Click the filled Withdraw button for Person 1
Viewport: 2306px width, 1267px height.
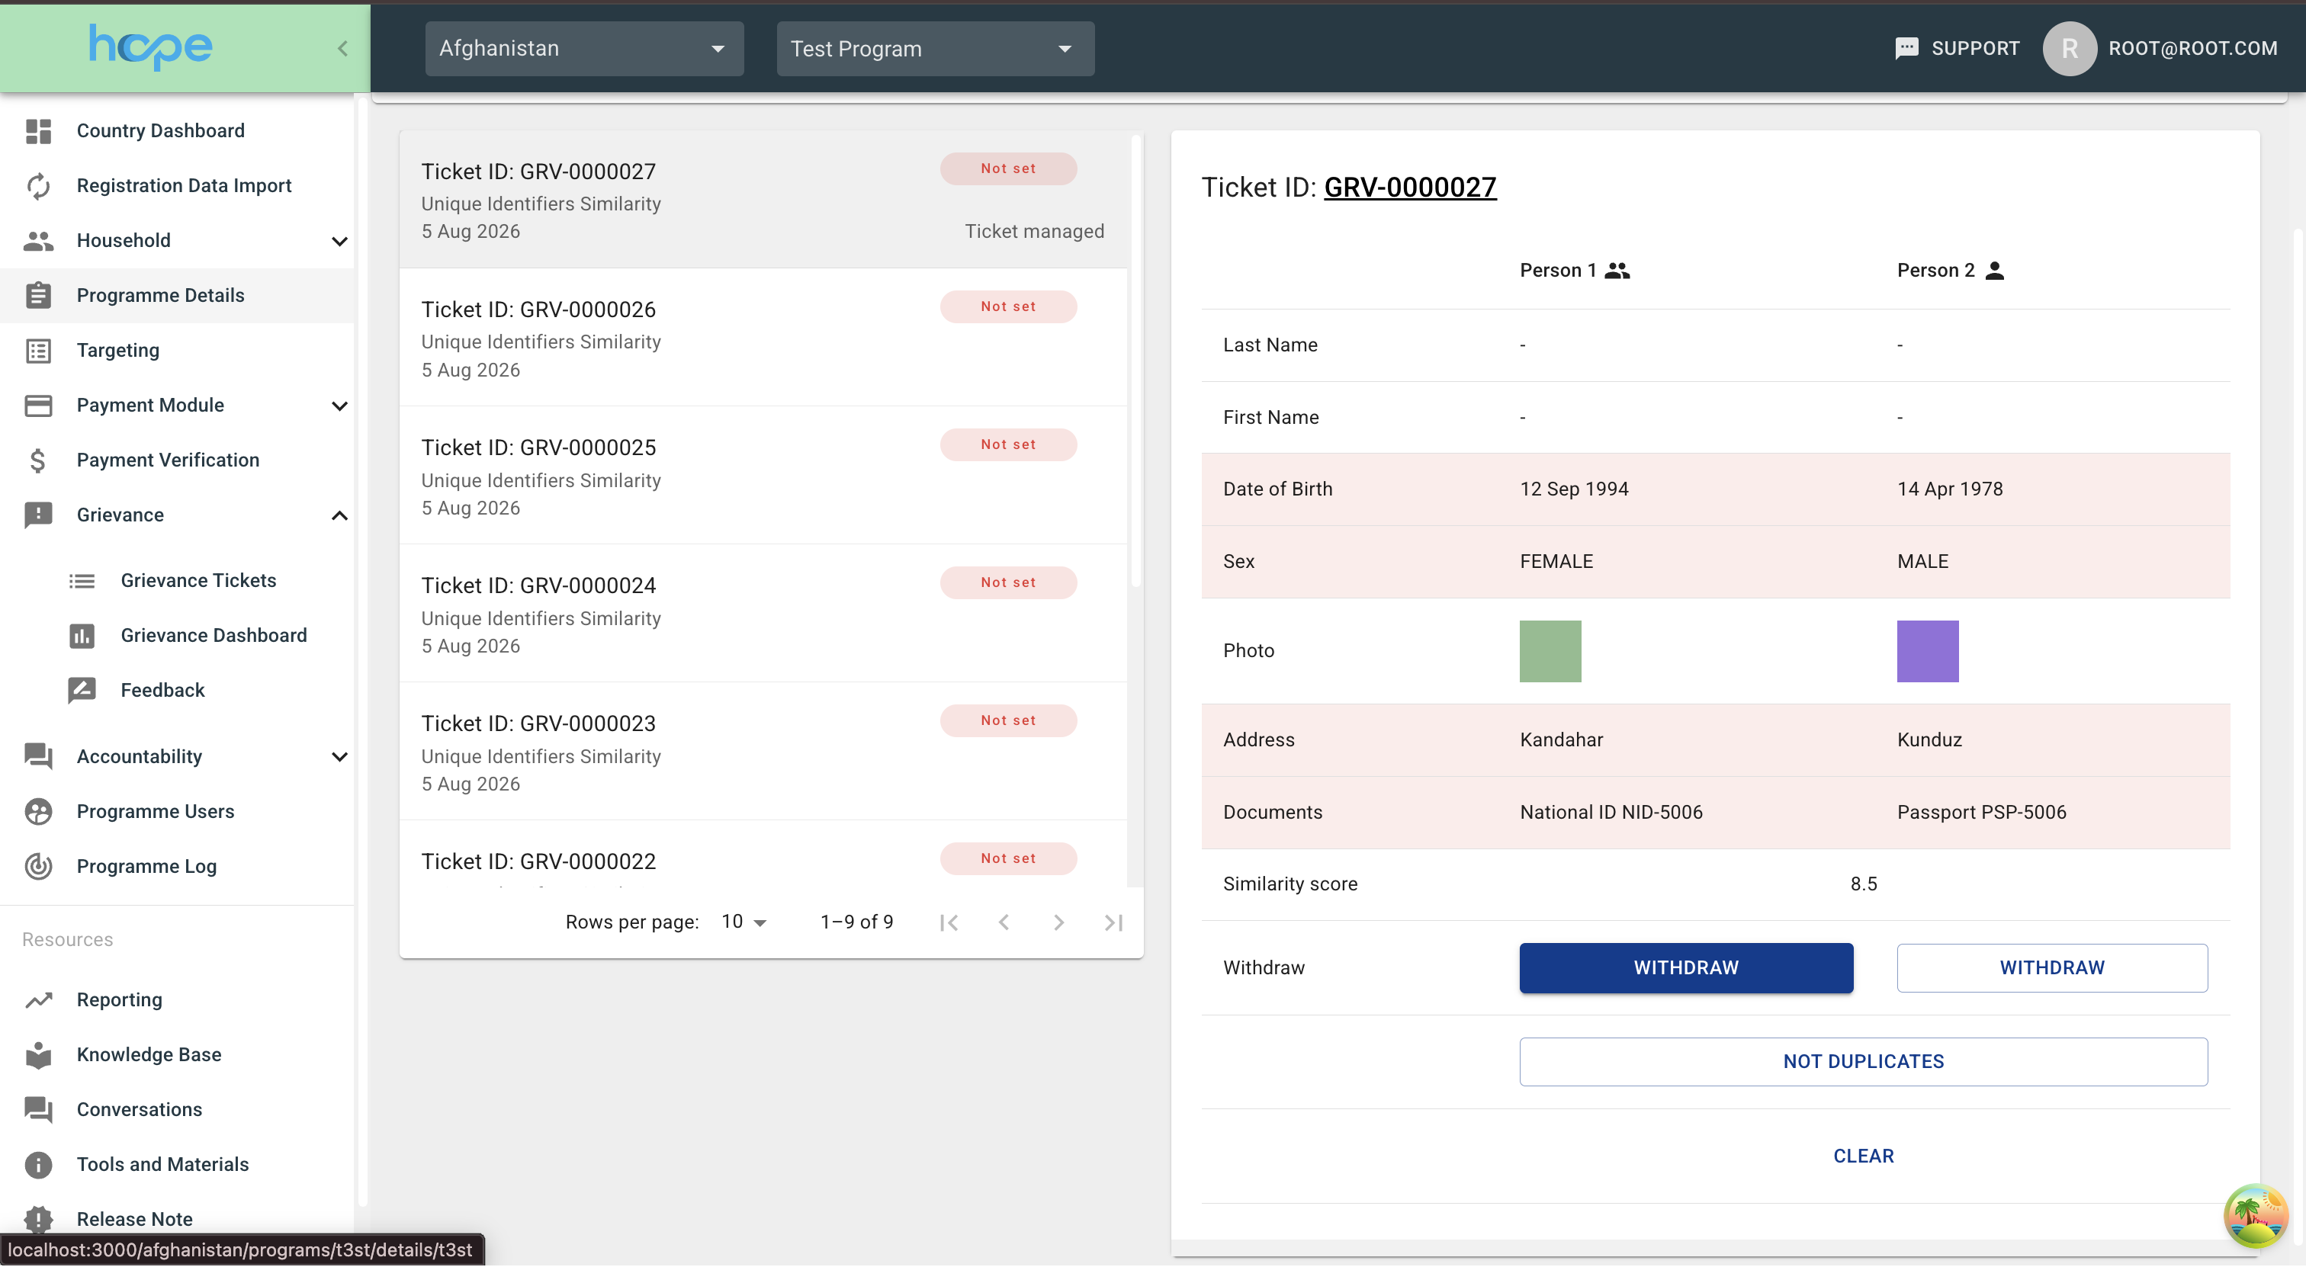[1685, 968]
